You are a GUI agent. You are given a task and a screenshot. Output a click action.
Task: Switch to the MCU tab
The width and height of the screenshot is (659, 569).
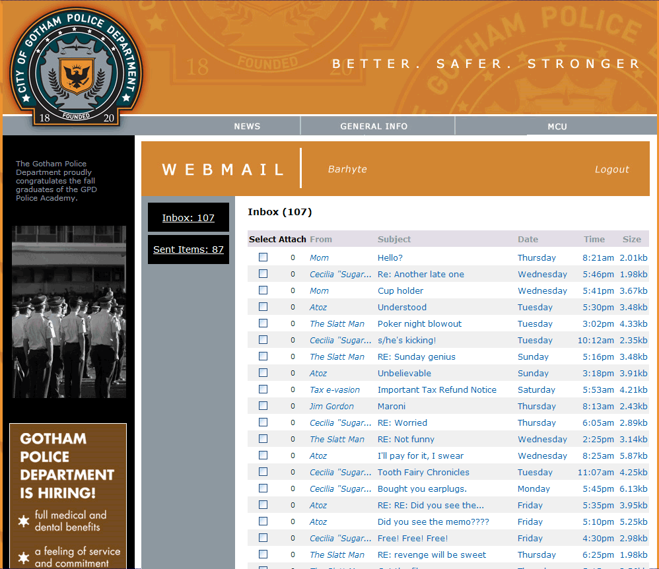557,127
